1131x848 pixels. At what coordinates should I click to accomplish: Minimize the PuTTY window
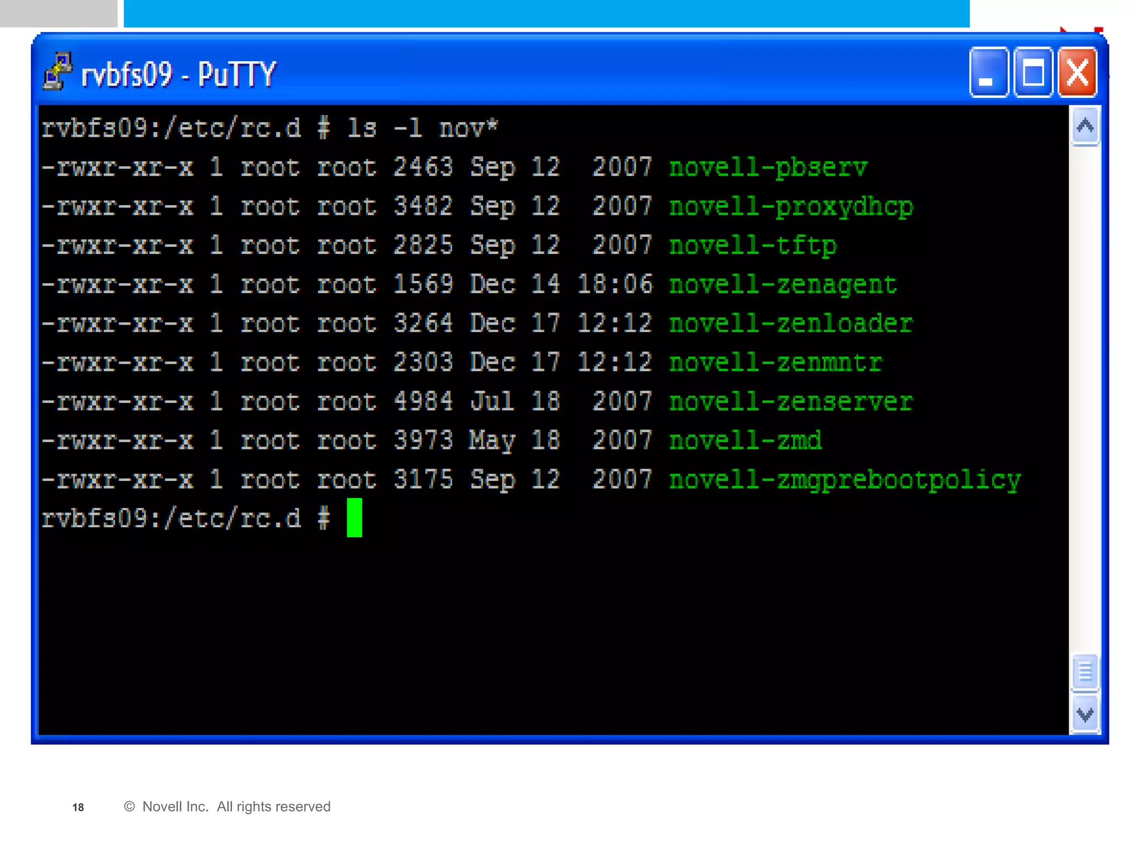pos(989,73)
